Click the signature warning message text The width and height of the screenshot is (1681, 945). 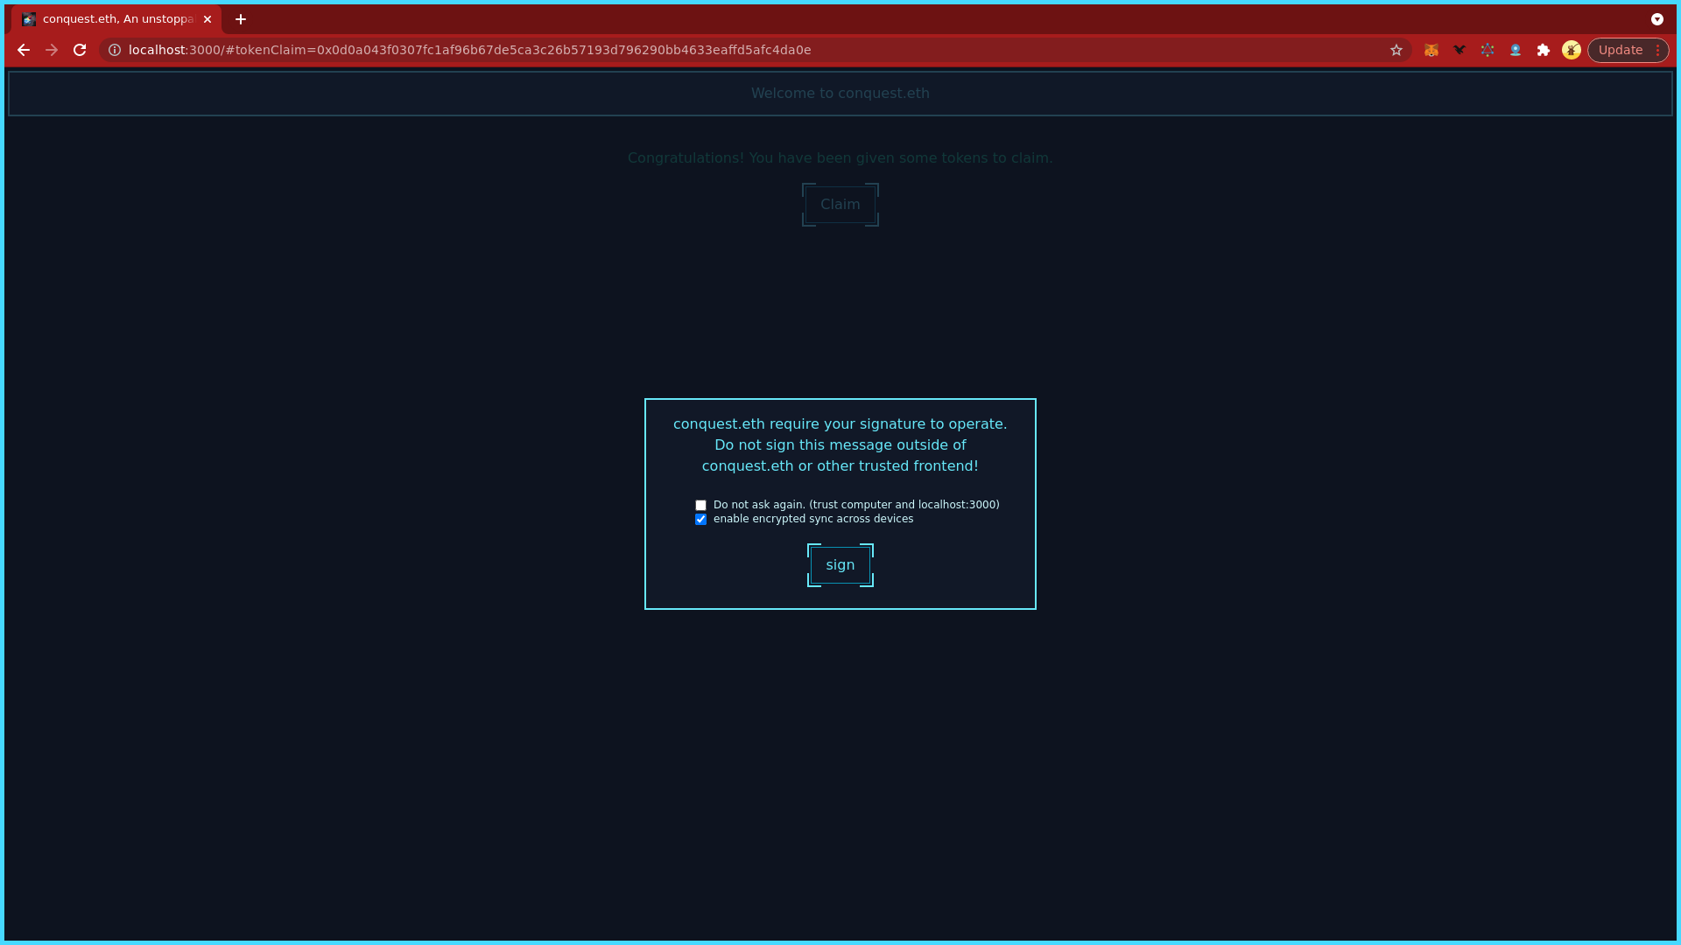840,445
